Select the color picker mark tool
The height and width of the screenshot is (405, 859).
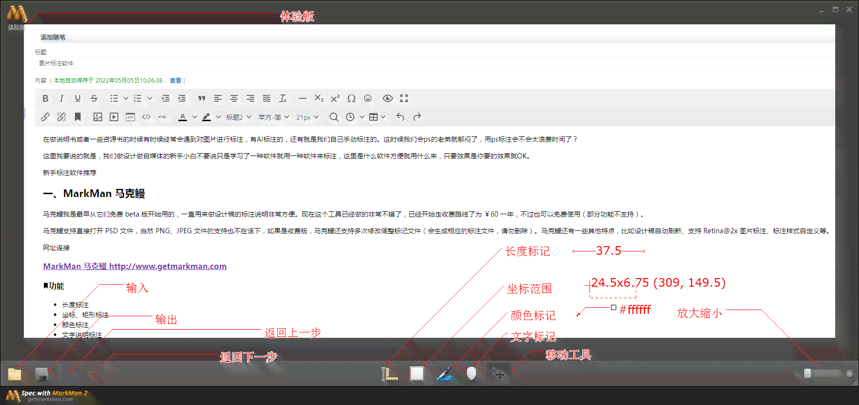click(444, 374)
